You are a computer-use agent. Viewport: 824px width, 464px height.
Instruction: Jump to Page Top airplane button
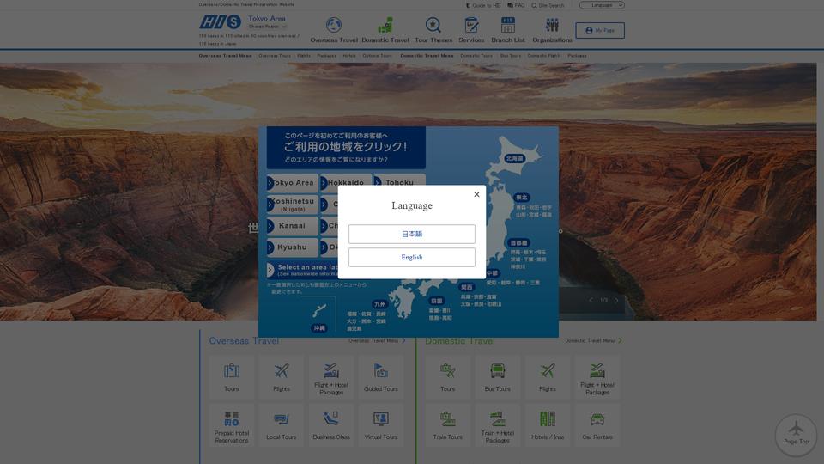coord(797,435)
